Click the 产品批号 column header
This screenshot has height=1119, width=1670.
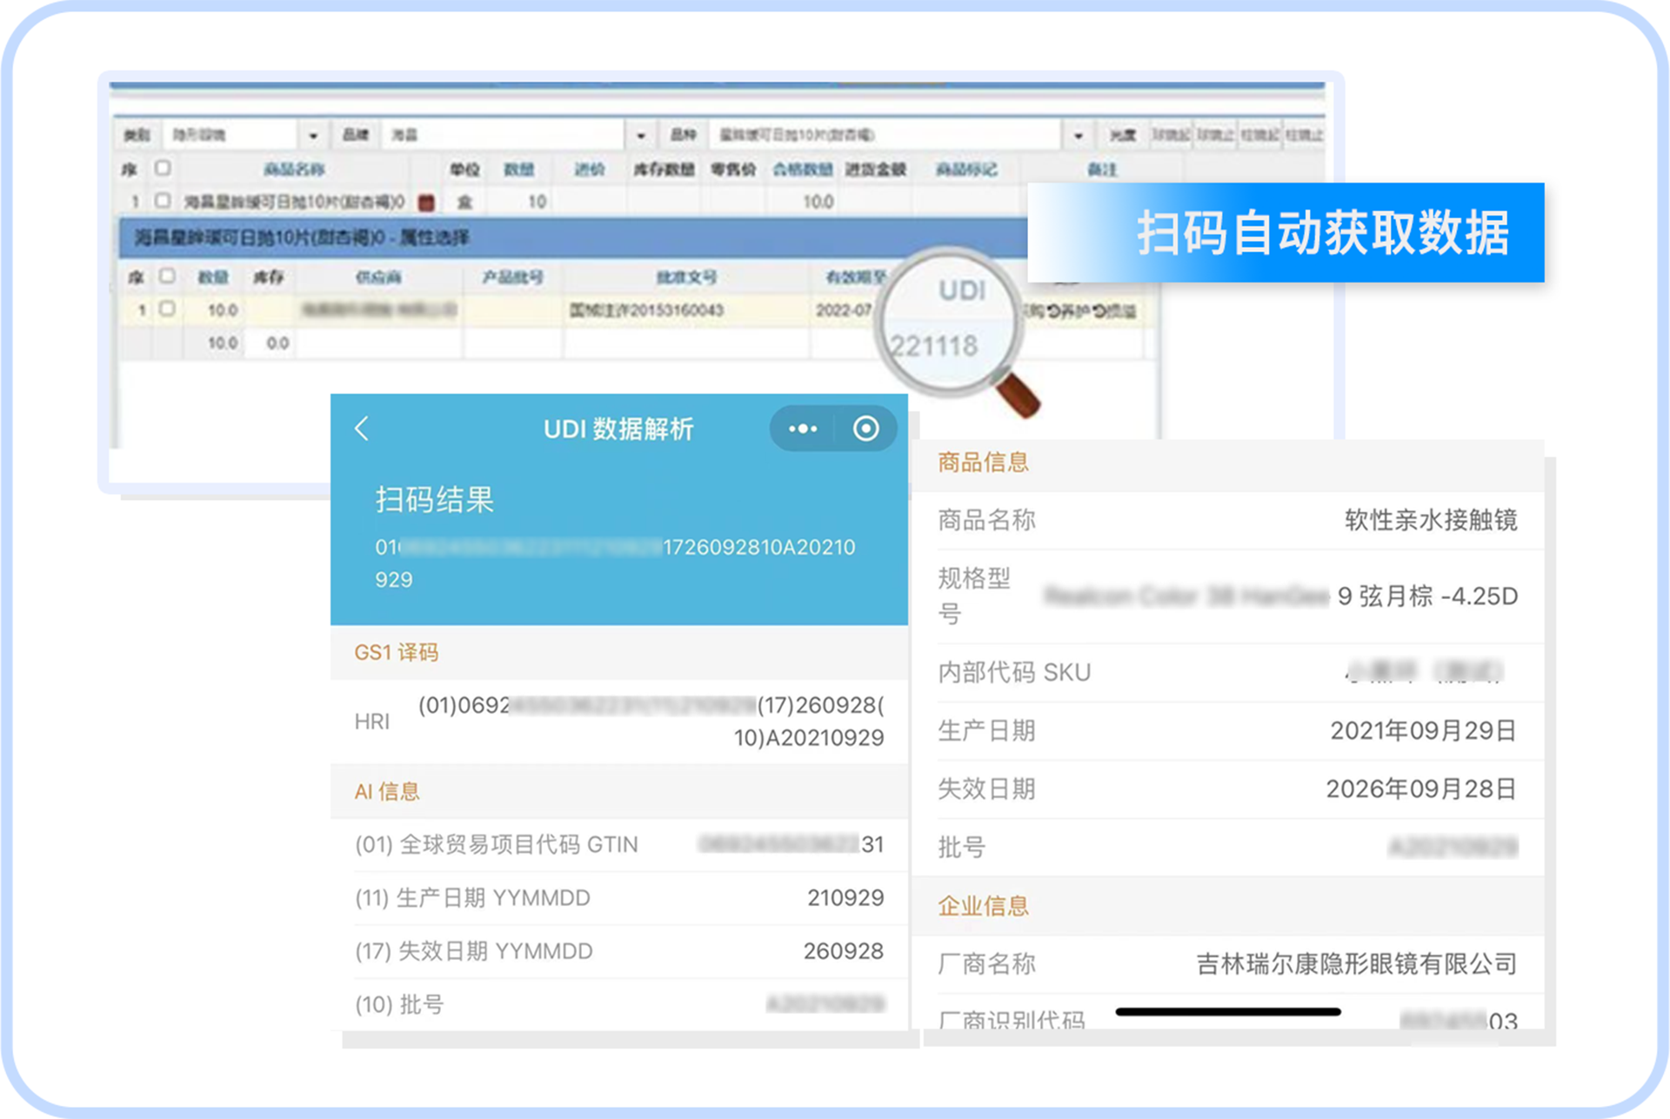click(x=513, y=277)
